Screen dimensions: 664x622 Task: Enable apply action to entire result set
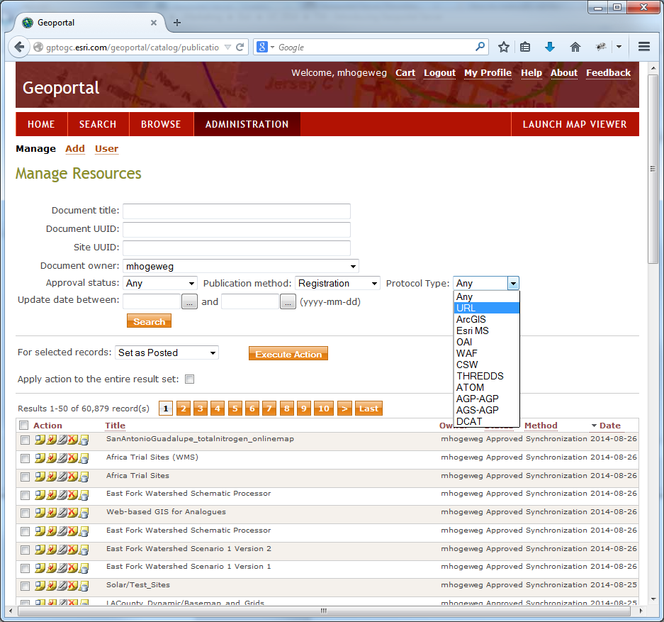(x=189, y=379)
